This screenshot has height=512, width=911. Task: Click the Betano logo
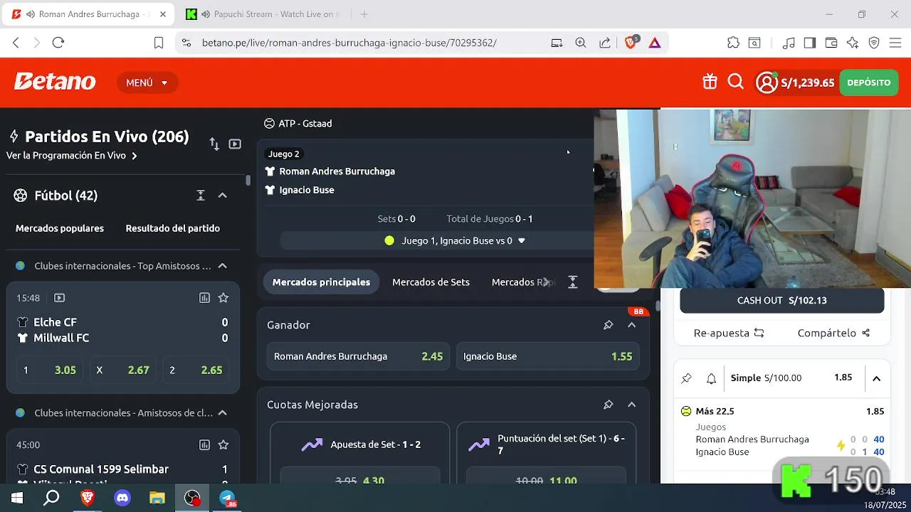pyautogui.click(x=55, y=82)
